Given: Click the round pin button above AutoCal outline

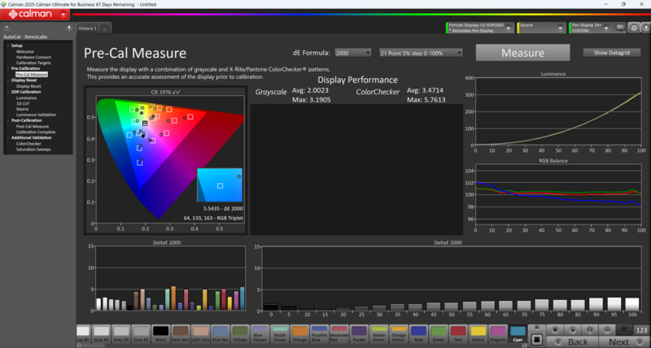Looking at the screenshot, I should [7, 28].
